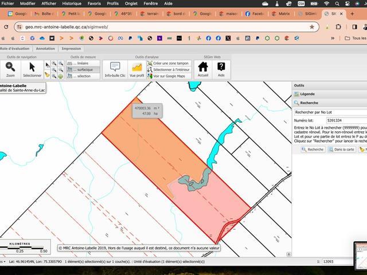Click Voir sur Google Maps
The width and height of the screenshot is (367, 275).
169,76
